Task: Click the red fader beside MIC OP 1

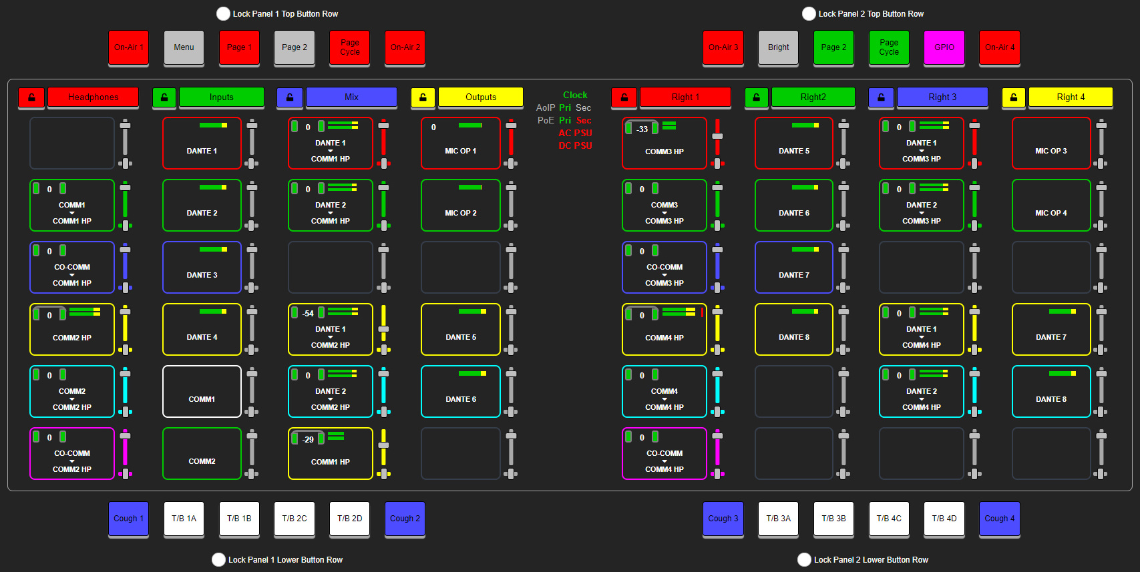Action: tap(511, 144)
